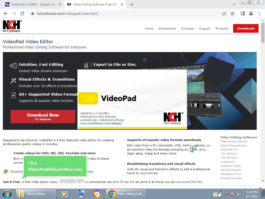Click the NCH Software logo
Screen dimensions: 265x199
tap(12, 26)
